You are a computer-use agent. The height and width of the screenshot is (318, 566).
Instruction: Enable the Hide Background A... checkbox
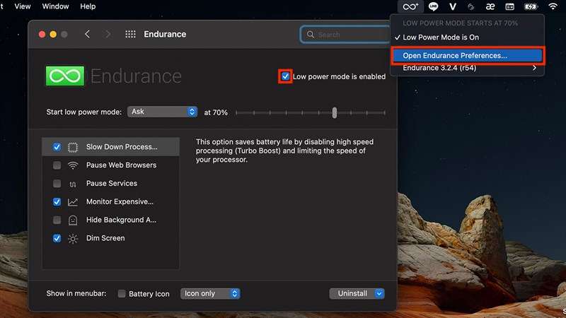(x=57, y=220)
